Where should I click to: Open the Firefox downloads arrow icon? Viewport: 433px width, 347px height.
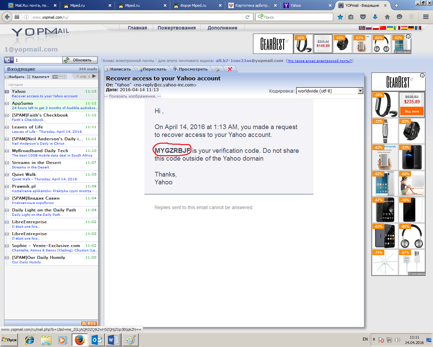(375, 17)
